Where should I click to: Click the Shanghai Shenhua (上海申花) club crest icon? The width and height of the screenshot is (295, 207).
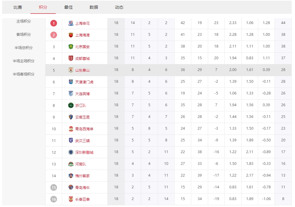tap(71, 23)
